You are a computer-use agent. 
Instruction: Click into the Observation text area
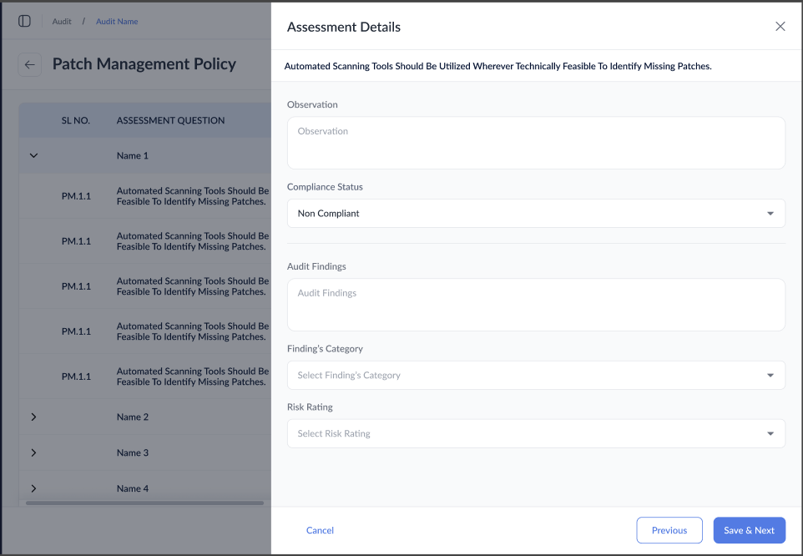536,143
